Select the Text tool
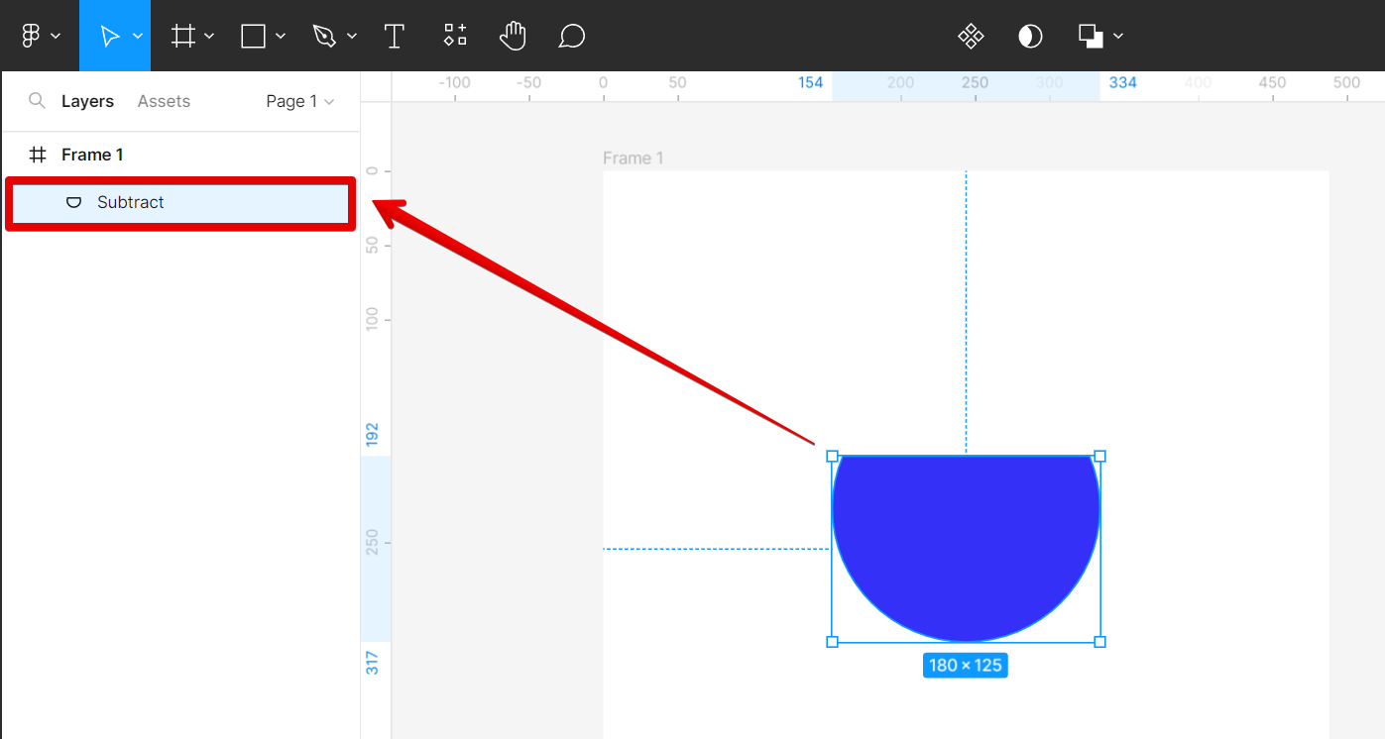This screenshot has height=739, width=1385. tap(395, 37)
